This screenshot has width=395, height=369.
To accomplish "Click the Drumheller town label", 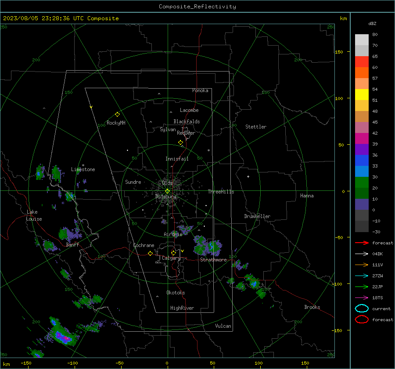I will (257, 216).
